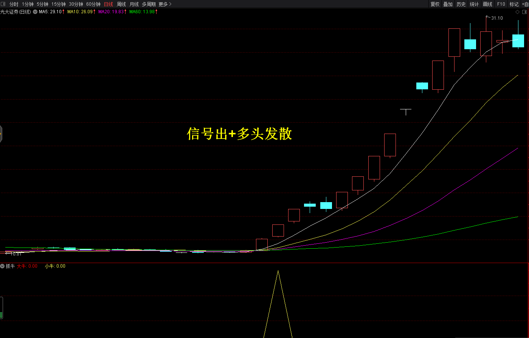Viewport: 529px width, 338px height.
Task: Open the 统计 statistics button
Action: [x=474, y=4]
